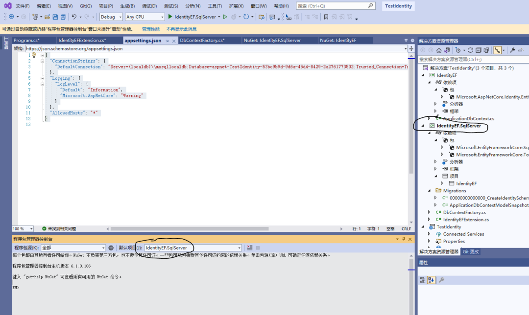This screenshot has height=315, width=529.
Task: Click the CRLF line ending indicator
Action: pos(406,229)
